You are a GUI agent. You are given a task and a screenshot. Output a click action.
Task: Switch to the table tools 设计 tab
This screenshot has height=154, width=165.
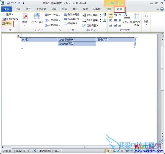click(109, 9)
